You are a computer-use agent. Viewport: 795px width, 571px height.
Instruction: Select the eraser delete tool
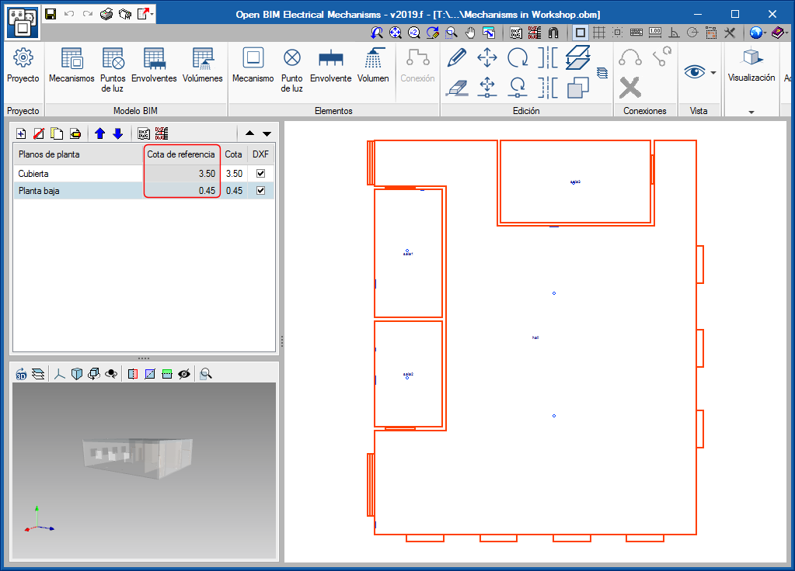pos(457,88)
